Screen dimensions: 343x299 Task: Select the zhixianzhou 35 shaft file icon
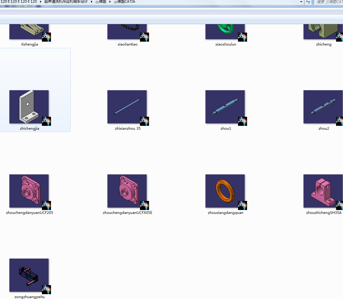pyautogui.click(x=127, y=107)
